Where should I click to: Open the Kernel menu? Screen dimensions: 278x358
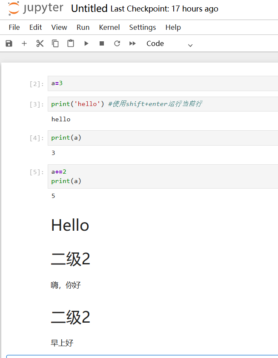(109, 27)
